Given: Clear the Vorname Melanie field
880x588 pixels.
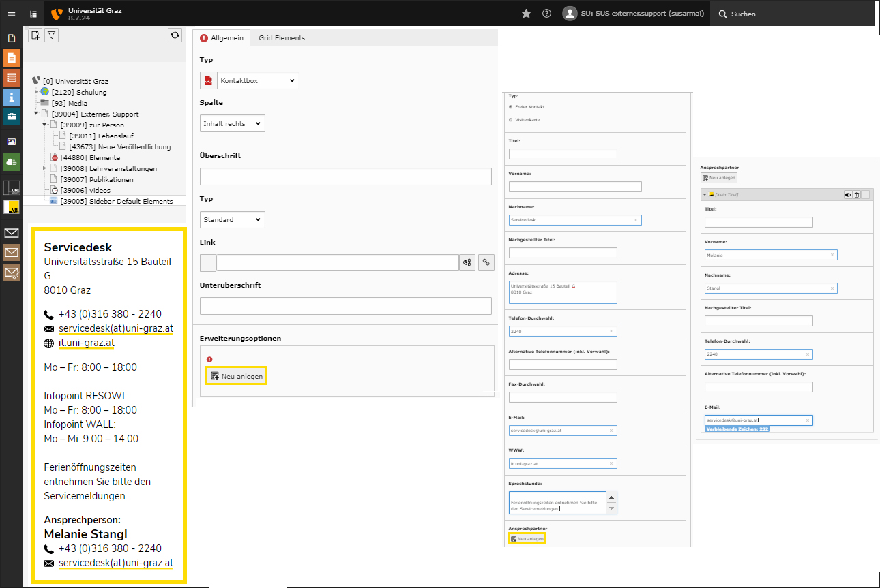Looking at the screenshot, I should point(832,255).
